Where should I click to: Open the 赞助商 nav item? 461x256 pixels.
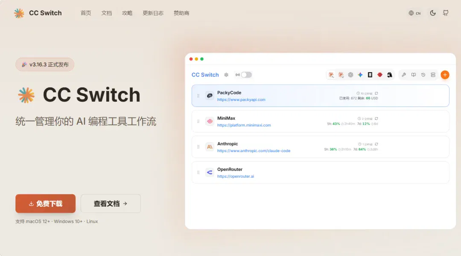point(181,13)
